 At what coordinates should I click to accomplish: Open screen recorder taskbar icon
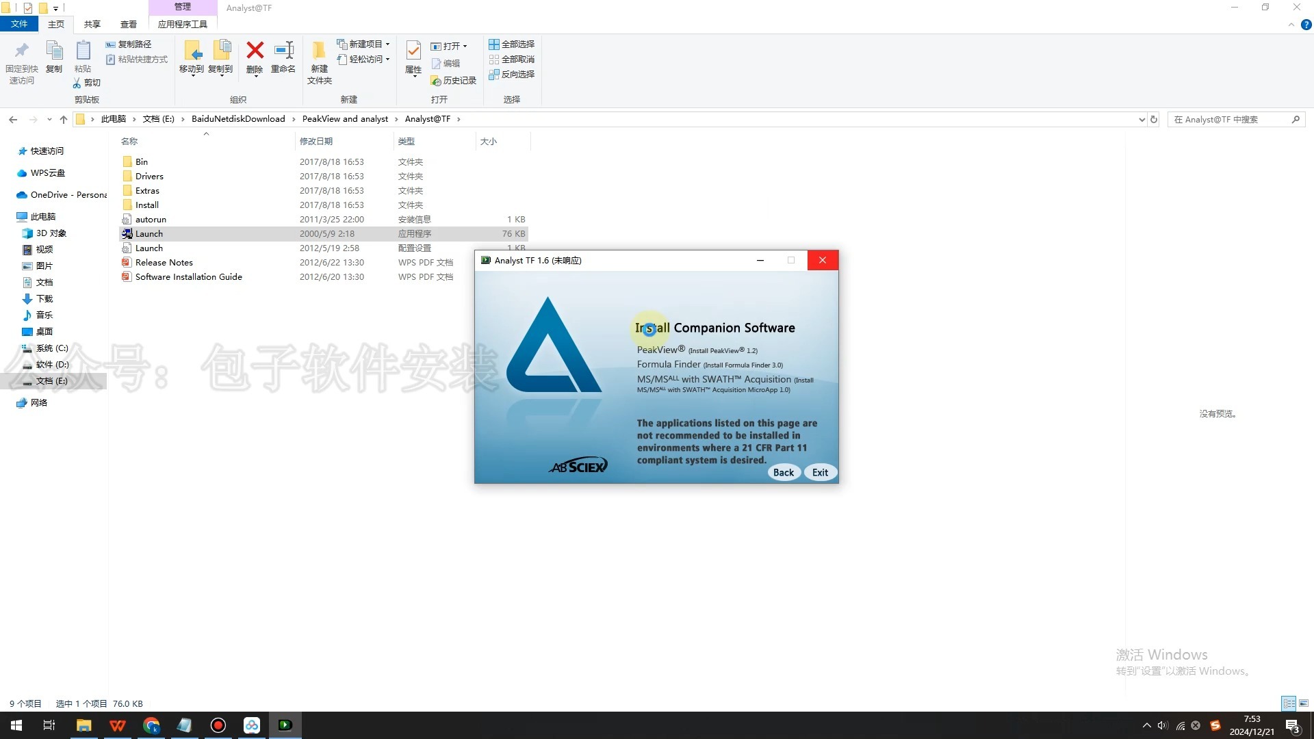pyautogui.click(x=218, y=725)
